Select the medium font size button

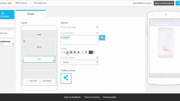64,52
